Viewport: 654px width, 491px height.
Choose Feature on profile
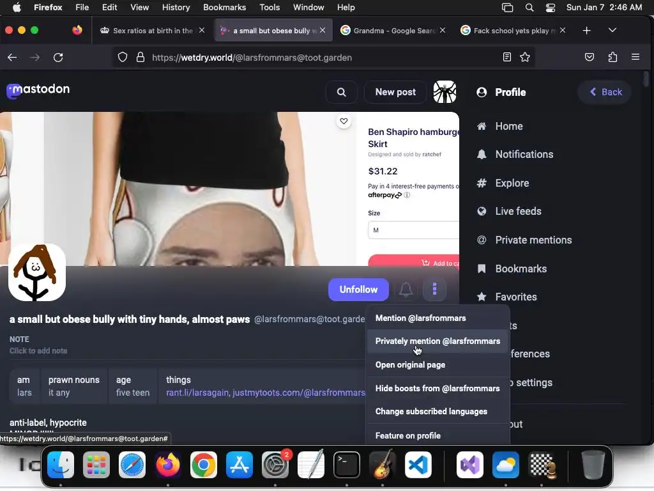(x=438, y=435)
